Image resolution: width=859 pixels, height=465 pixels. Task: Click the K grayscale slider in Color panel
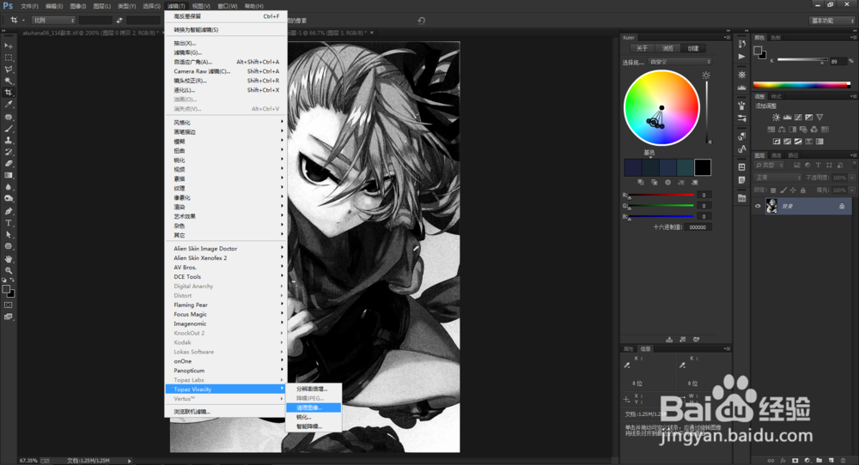pyautogui.click(x=802, y=60)
